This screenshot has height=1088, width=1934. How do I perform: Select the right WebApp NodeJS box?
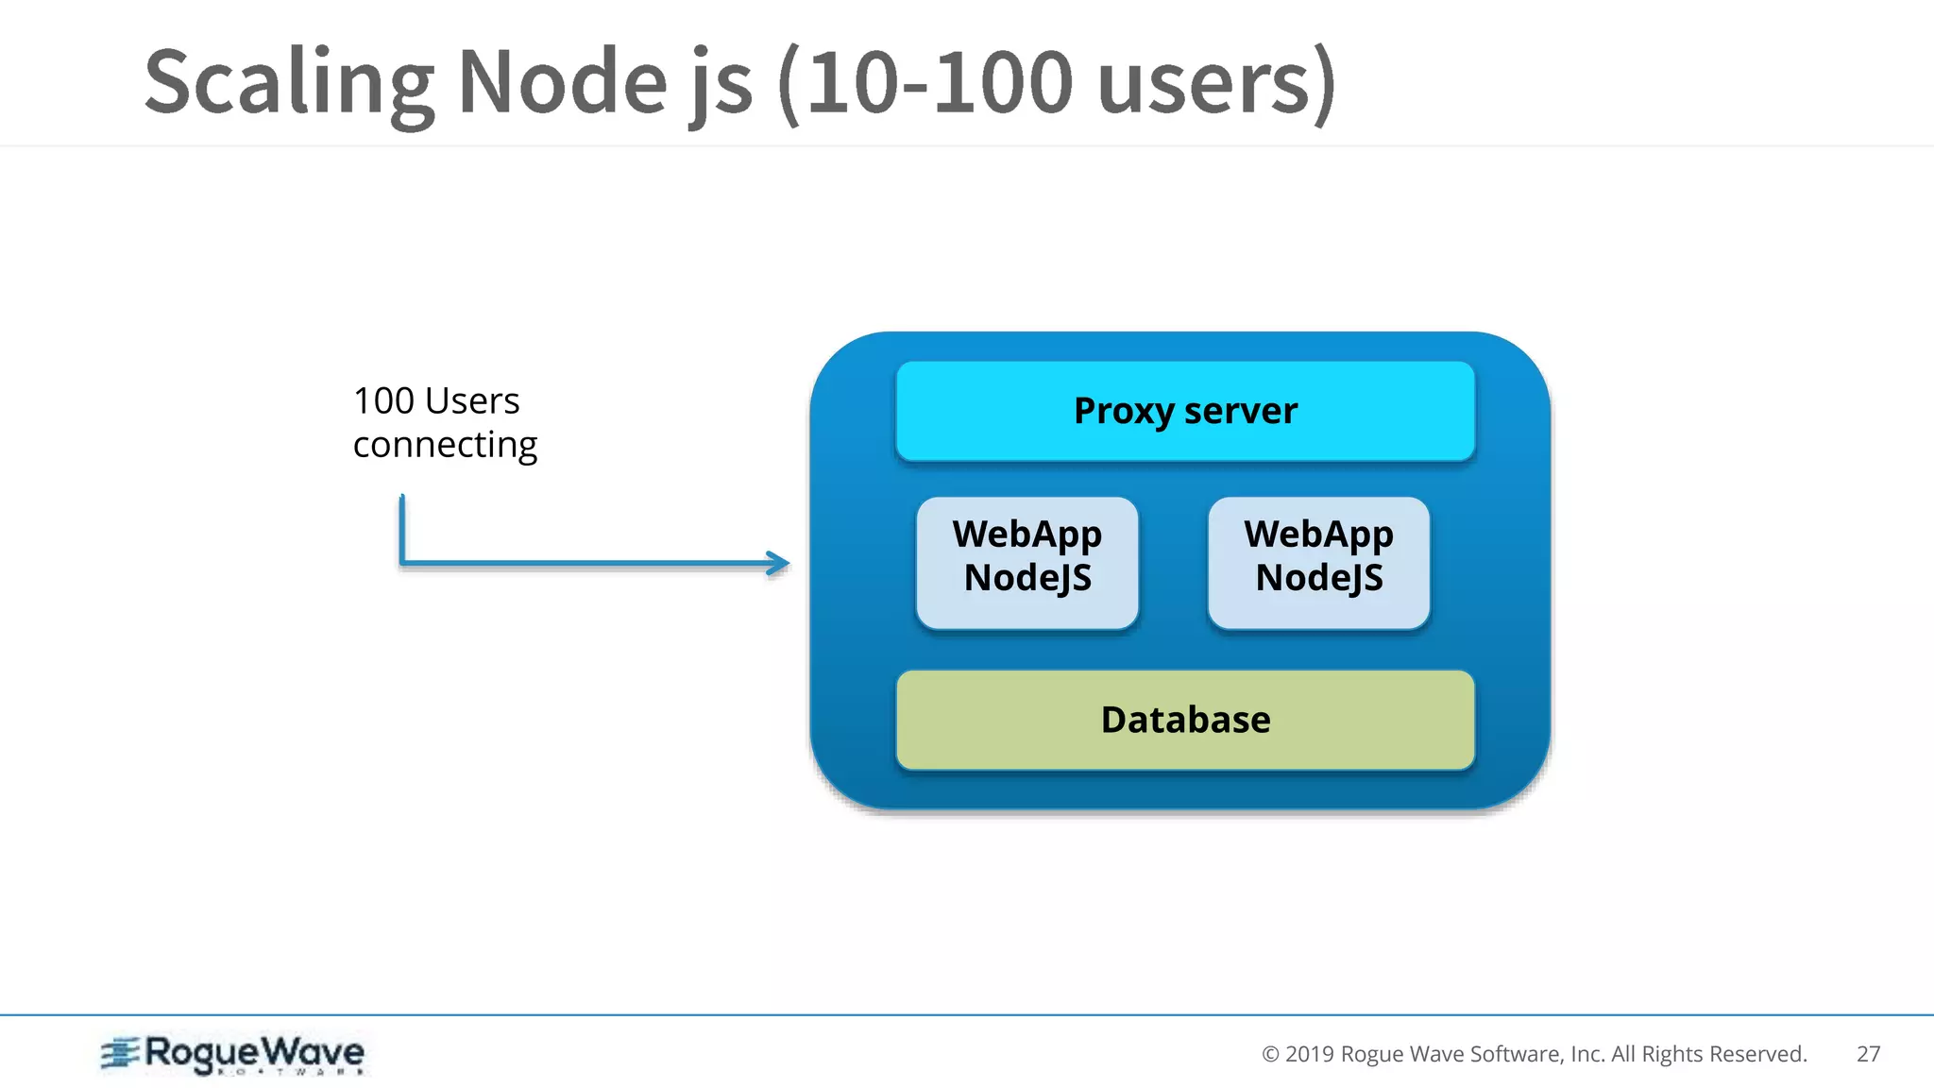coord(1318,563)
